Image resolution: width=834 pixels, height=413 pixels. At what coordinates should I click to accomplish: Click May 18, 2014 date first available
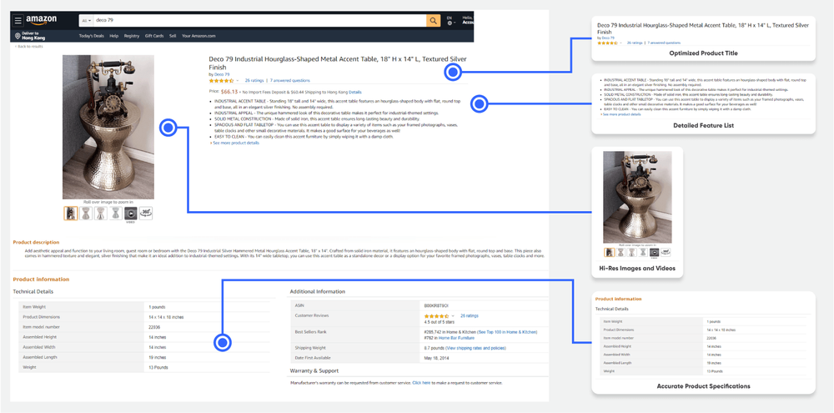pos(437,358)
